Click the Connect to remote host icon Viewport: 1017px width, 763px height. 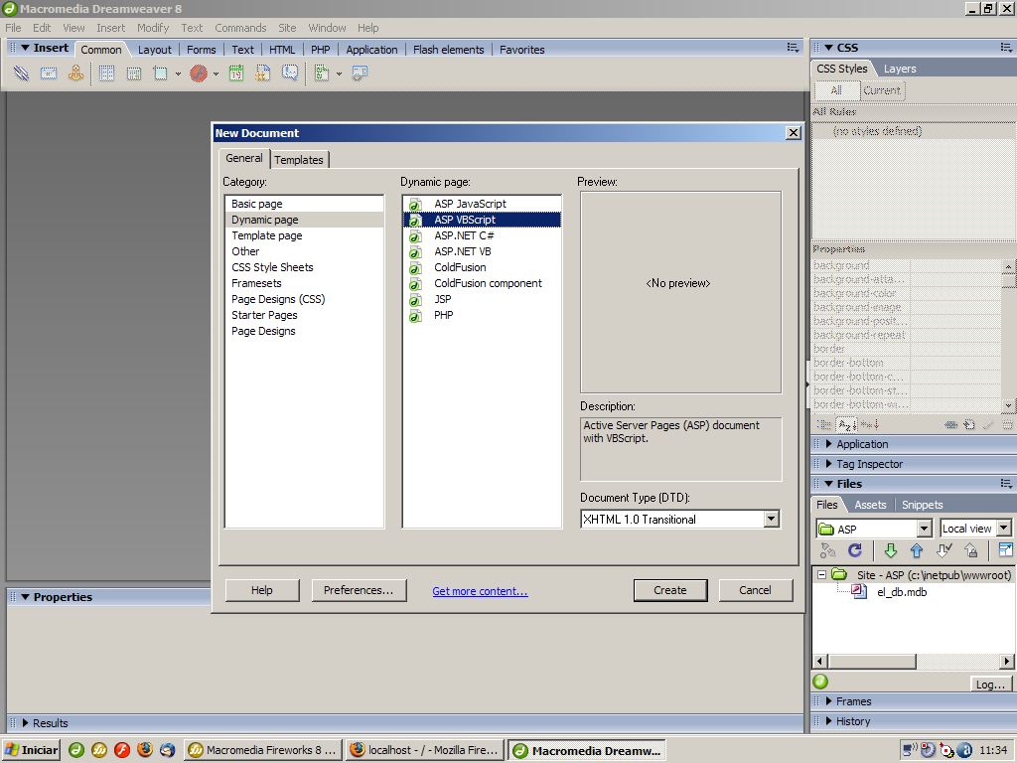point(828,550)
